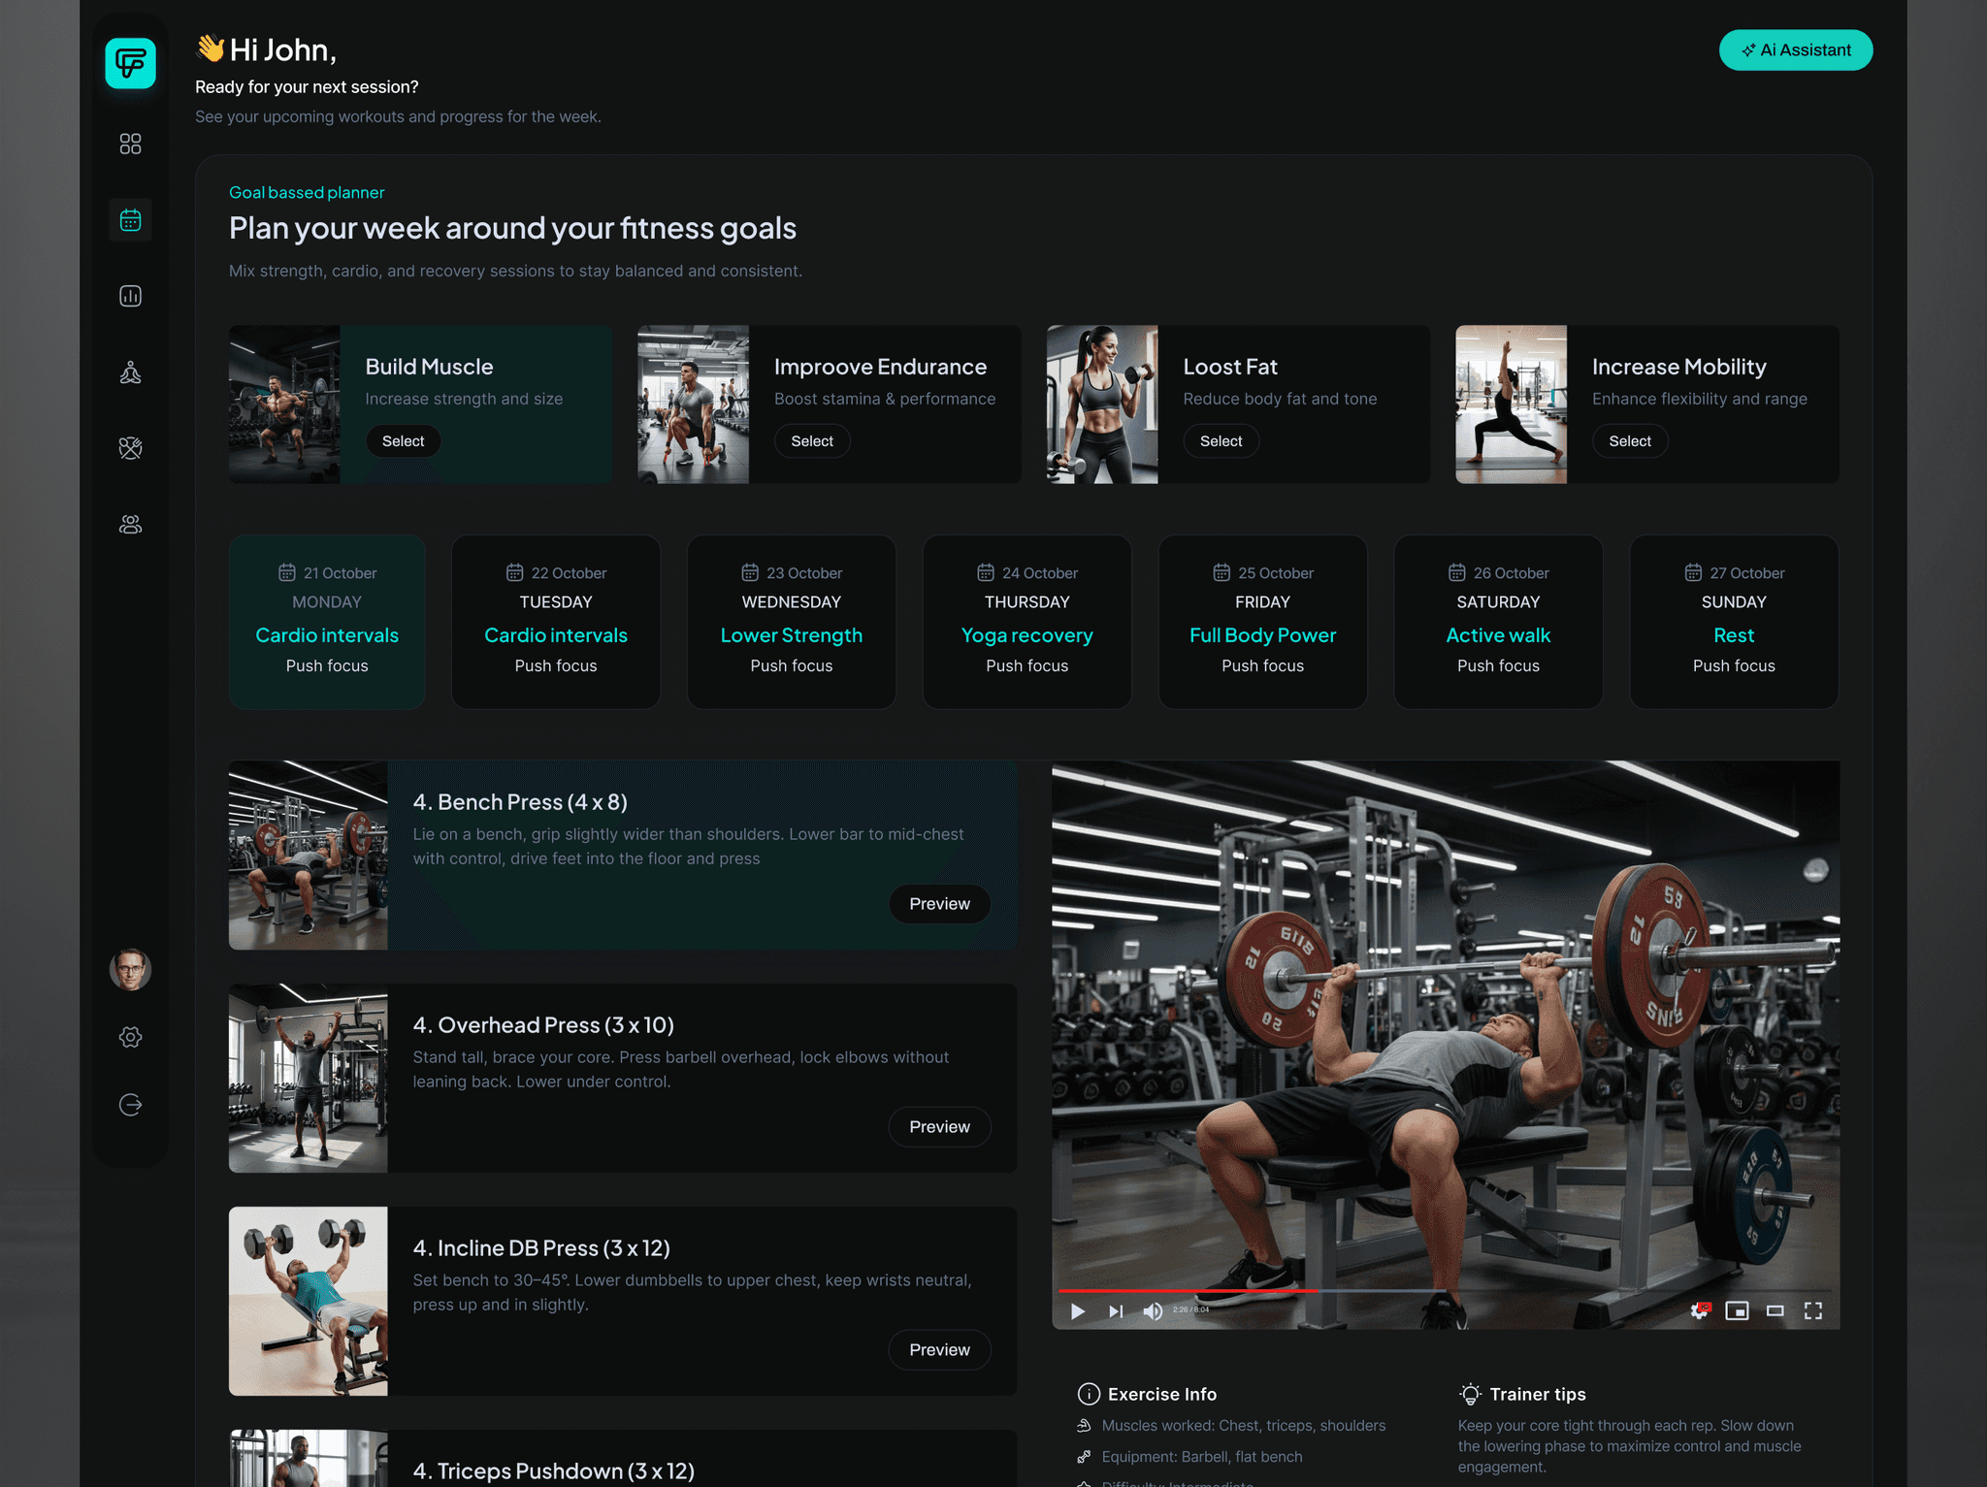Image resolution: width=1987 pixels, height=1487 pixels.
Task: Preview the Incline DB Press exercise
Action: [939, 1350]
